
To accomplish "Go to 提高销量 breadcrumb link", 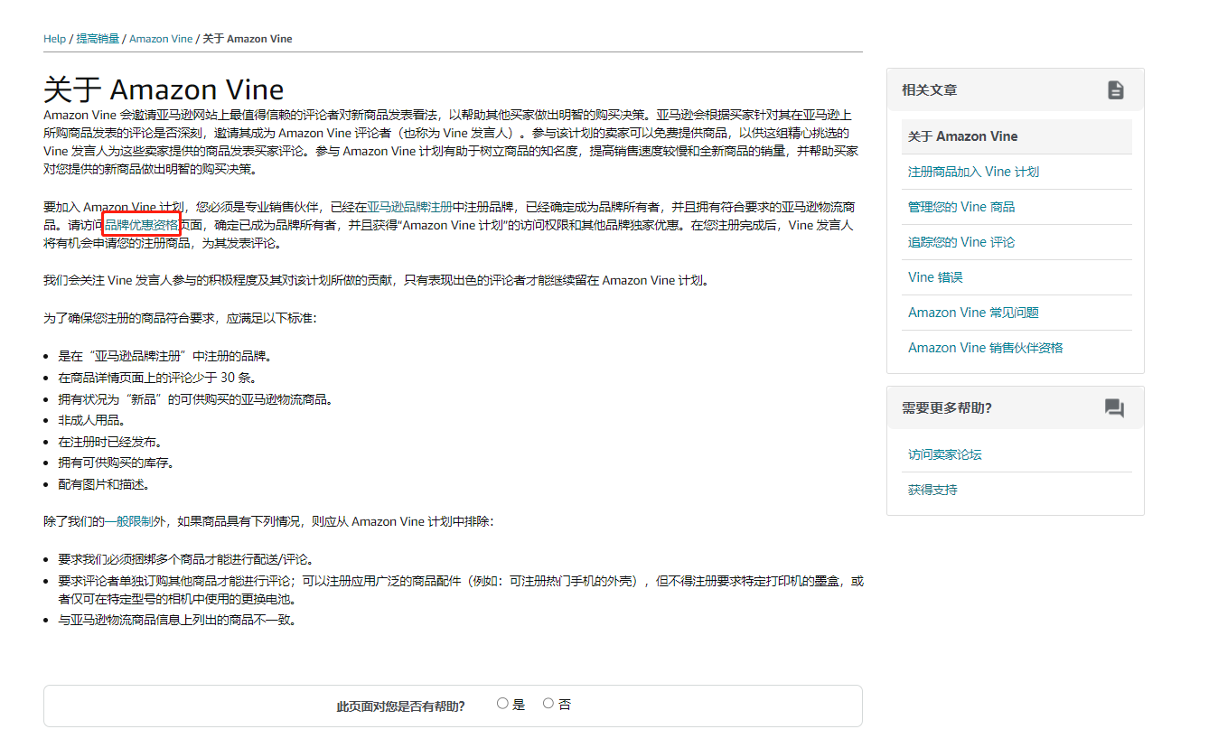I will pos(98,39).
